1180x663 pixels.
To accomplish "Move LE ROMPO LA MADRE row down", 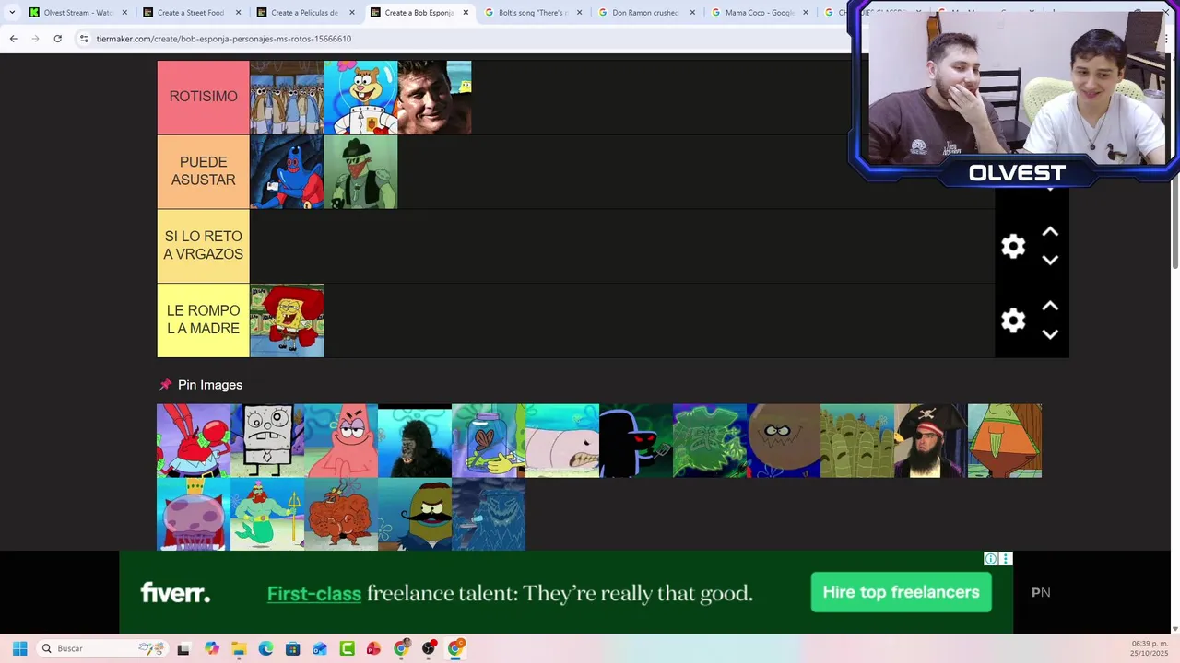I will [x=1050, y=334].
